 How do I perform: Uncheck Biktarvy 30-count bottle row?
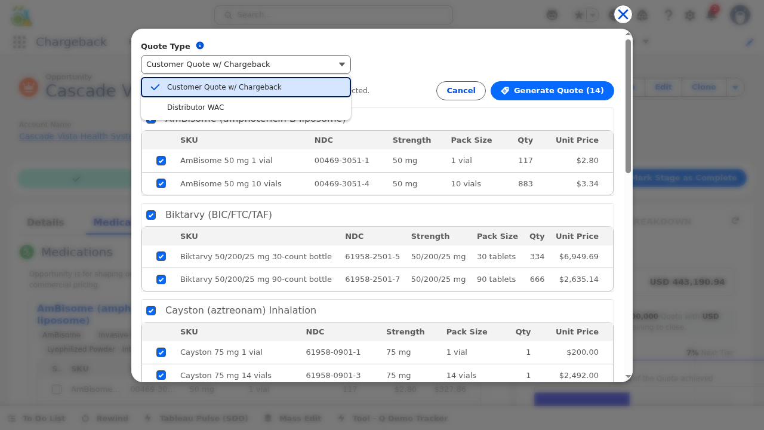161,256
